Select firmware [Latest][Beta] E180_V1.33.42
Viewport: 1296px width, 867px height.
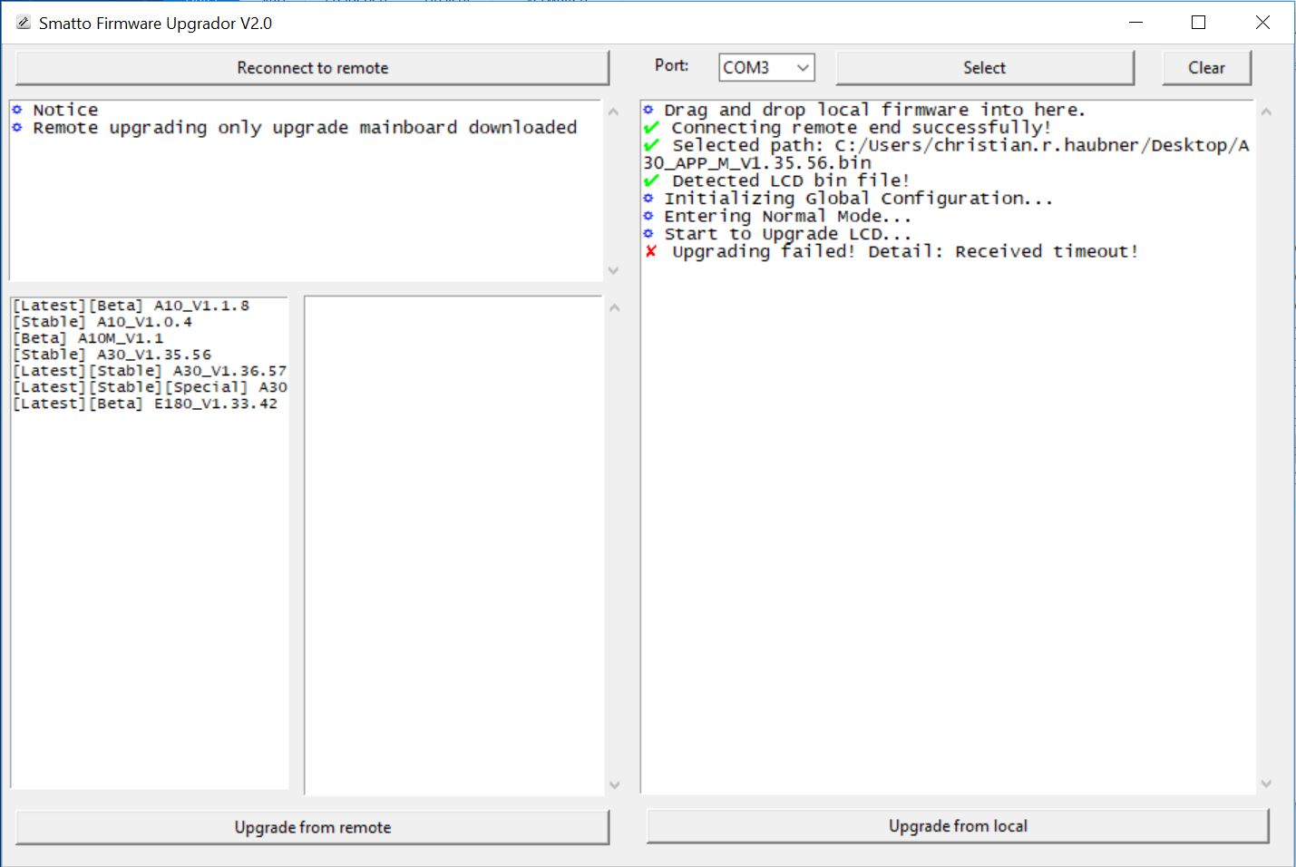coord(145,404)
